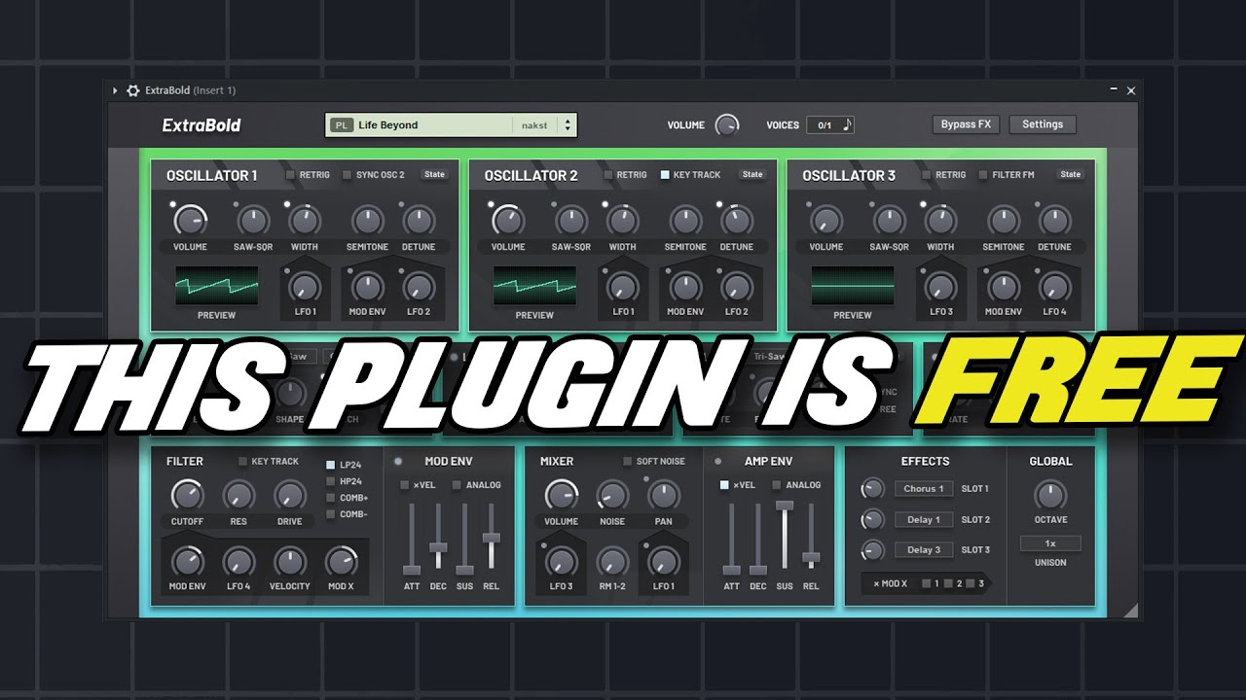Adjust Oscillator 1 SEMITONE knob
This screenshot has width=1246, height=700.
[x=367, y=221]
